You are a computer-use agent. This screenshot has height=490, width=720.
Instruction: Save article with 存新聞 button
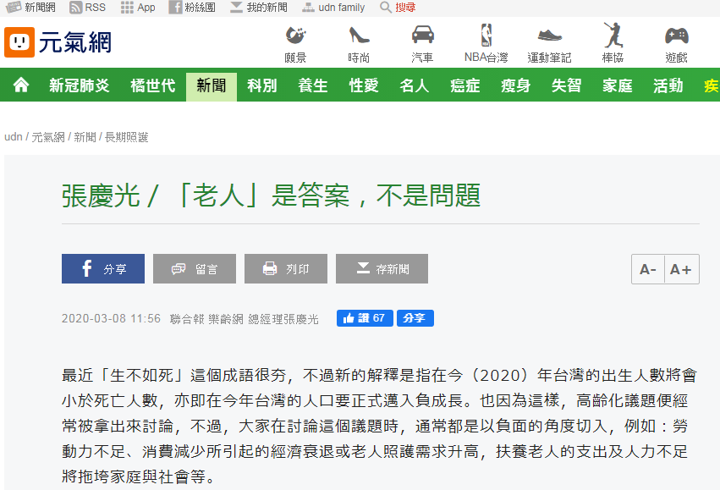point(382,269)
